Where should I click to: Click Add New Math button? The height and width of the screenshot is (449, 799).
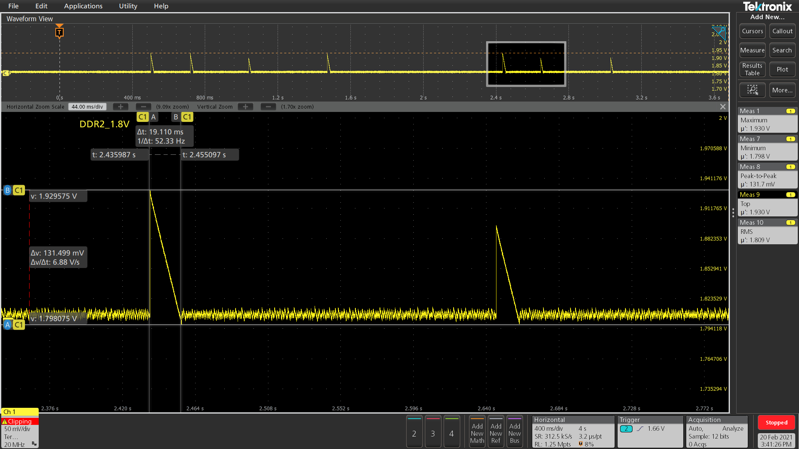(477, 432)
